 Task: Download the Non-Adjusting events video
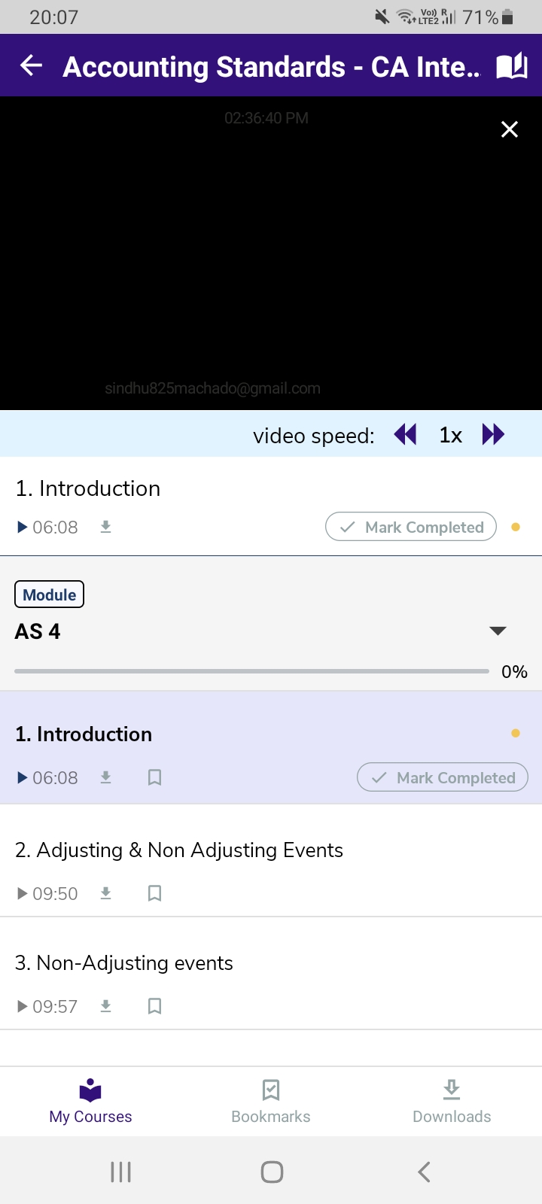click(106, 1006)
